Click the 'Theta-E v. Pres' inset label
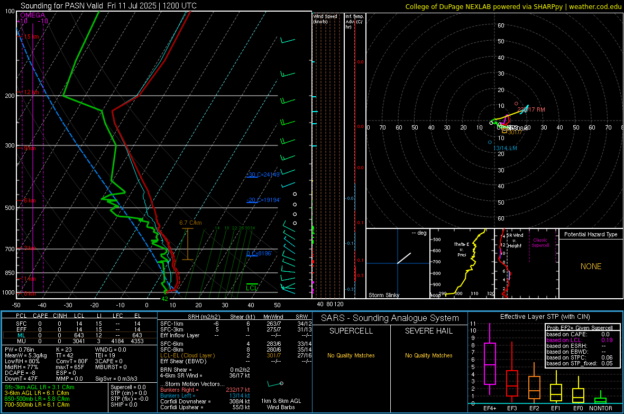Viewport: 624px width, 414px height. [x=462, y=249]
